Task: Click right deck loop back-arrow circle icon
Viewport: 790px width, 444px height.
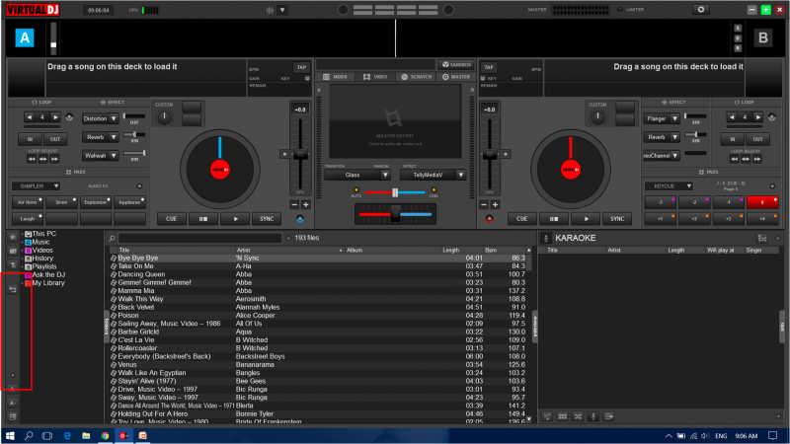Action: point(772,117)
